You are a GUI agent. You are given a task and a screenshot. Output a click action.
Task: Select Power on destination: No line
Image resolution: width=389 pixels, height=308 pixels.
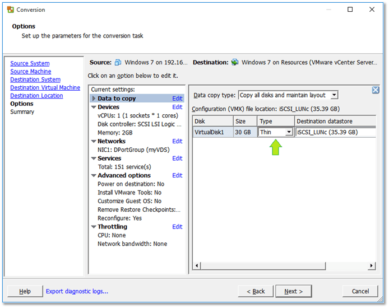(x=131, y=184)
